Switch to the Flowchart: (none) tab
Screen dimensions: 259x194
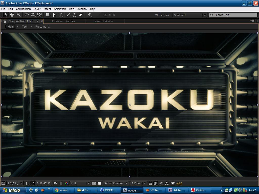(x=63, y=21)
